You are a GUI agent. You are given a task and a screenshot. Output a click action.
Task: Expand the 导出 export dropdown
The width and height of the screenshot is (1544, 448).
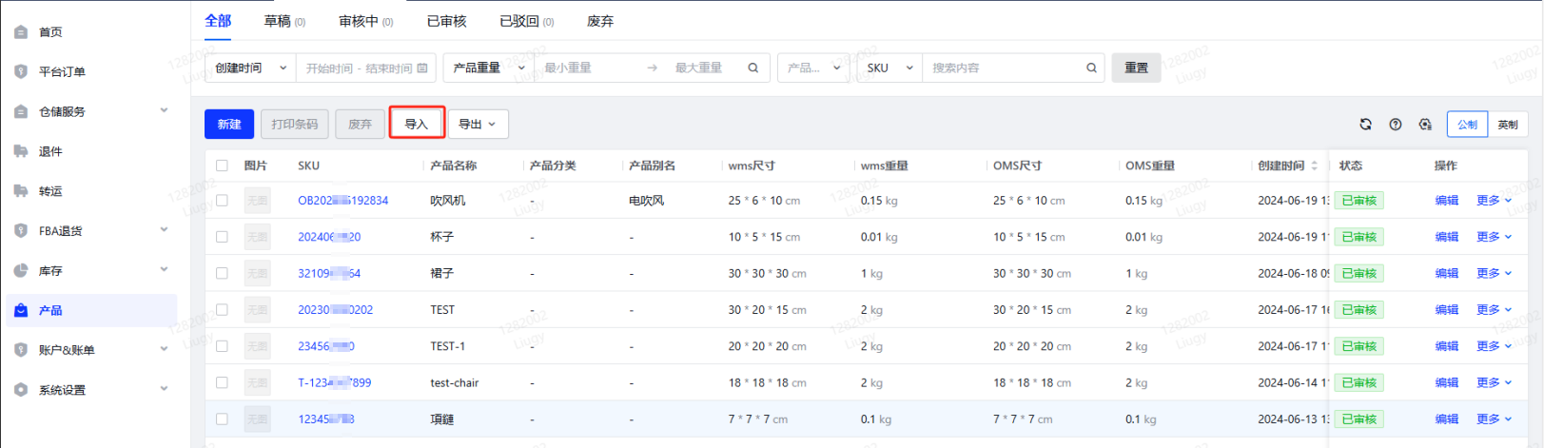(478, 125)
